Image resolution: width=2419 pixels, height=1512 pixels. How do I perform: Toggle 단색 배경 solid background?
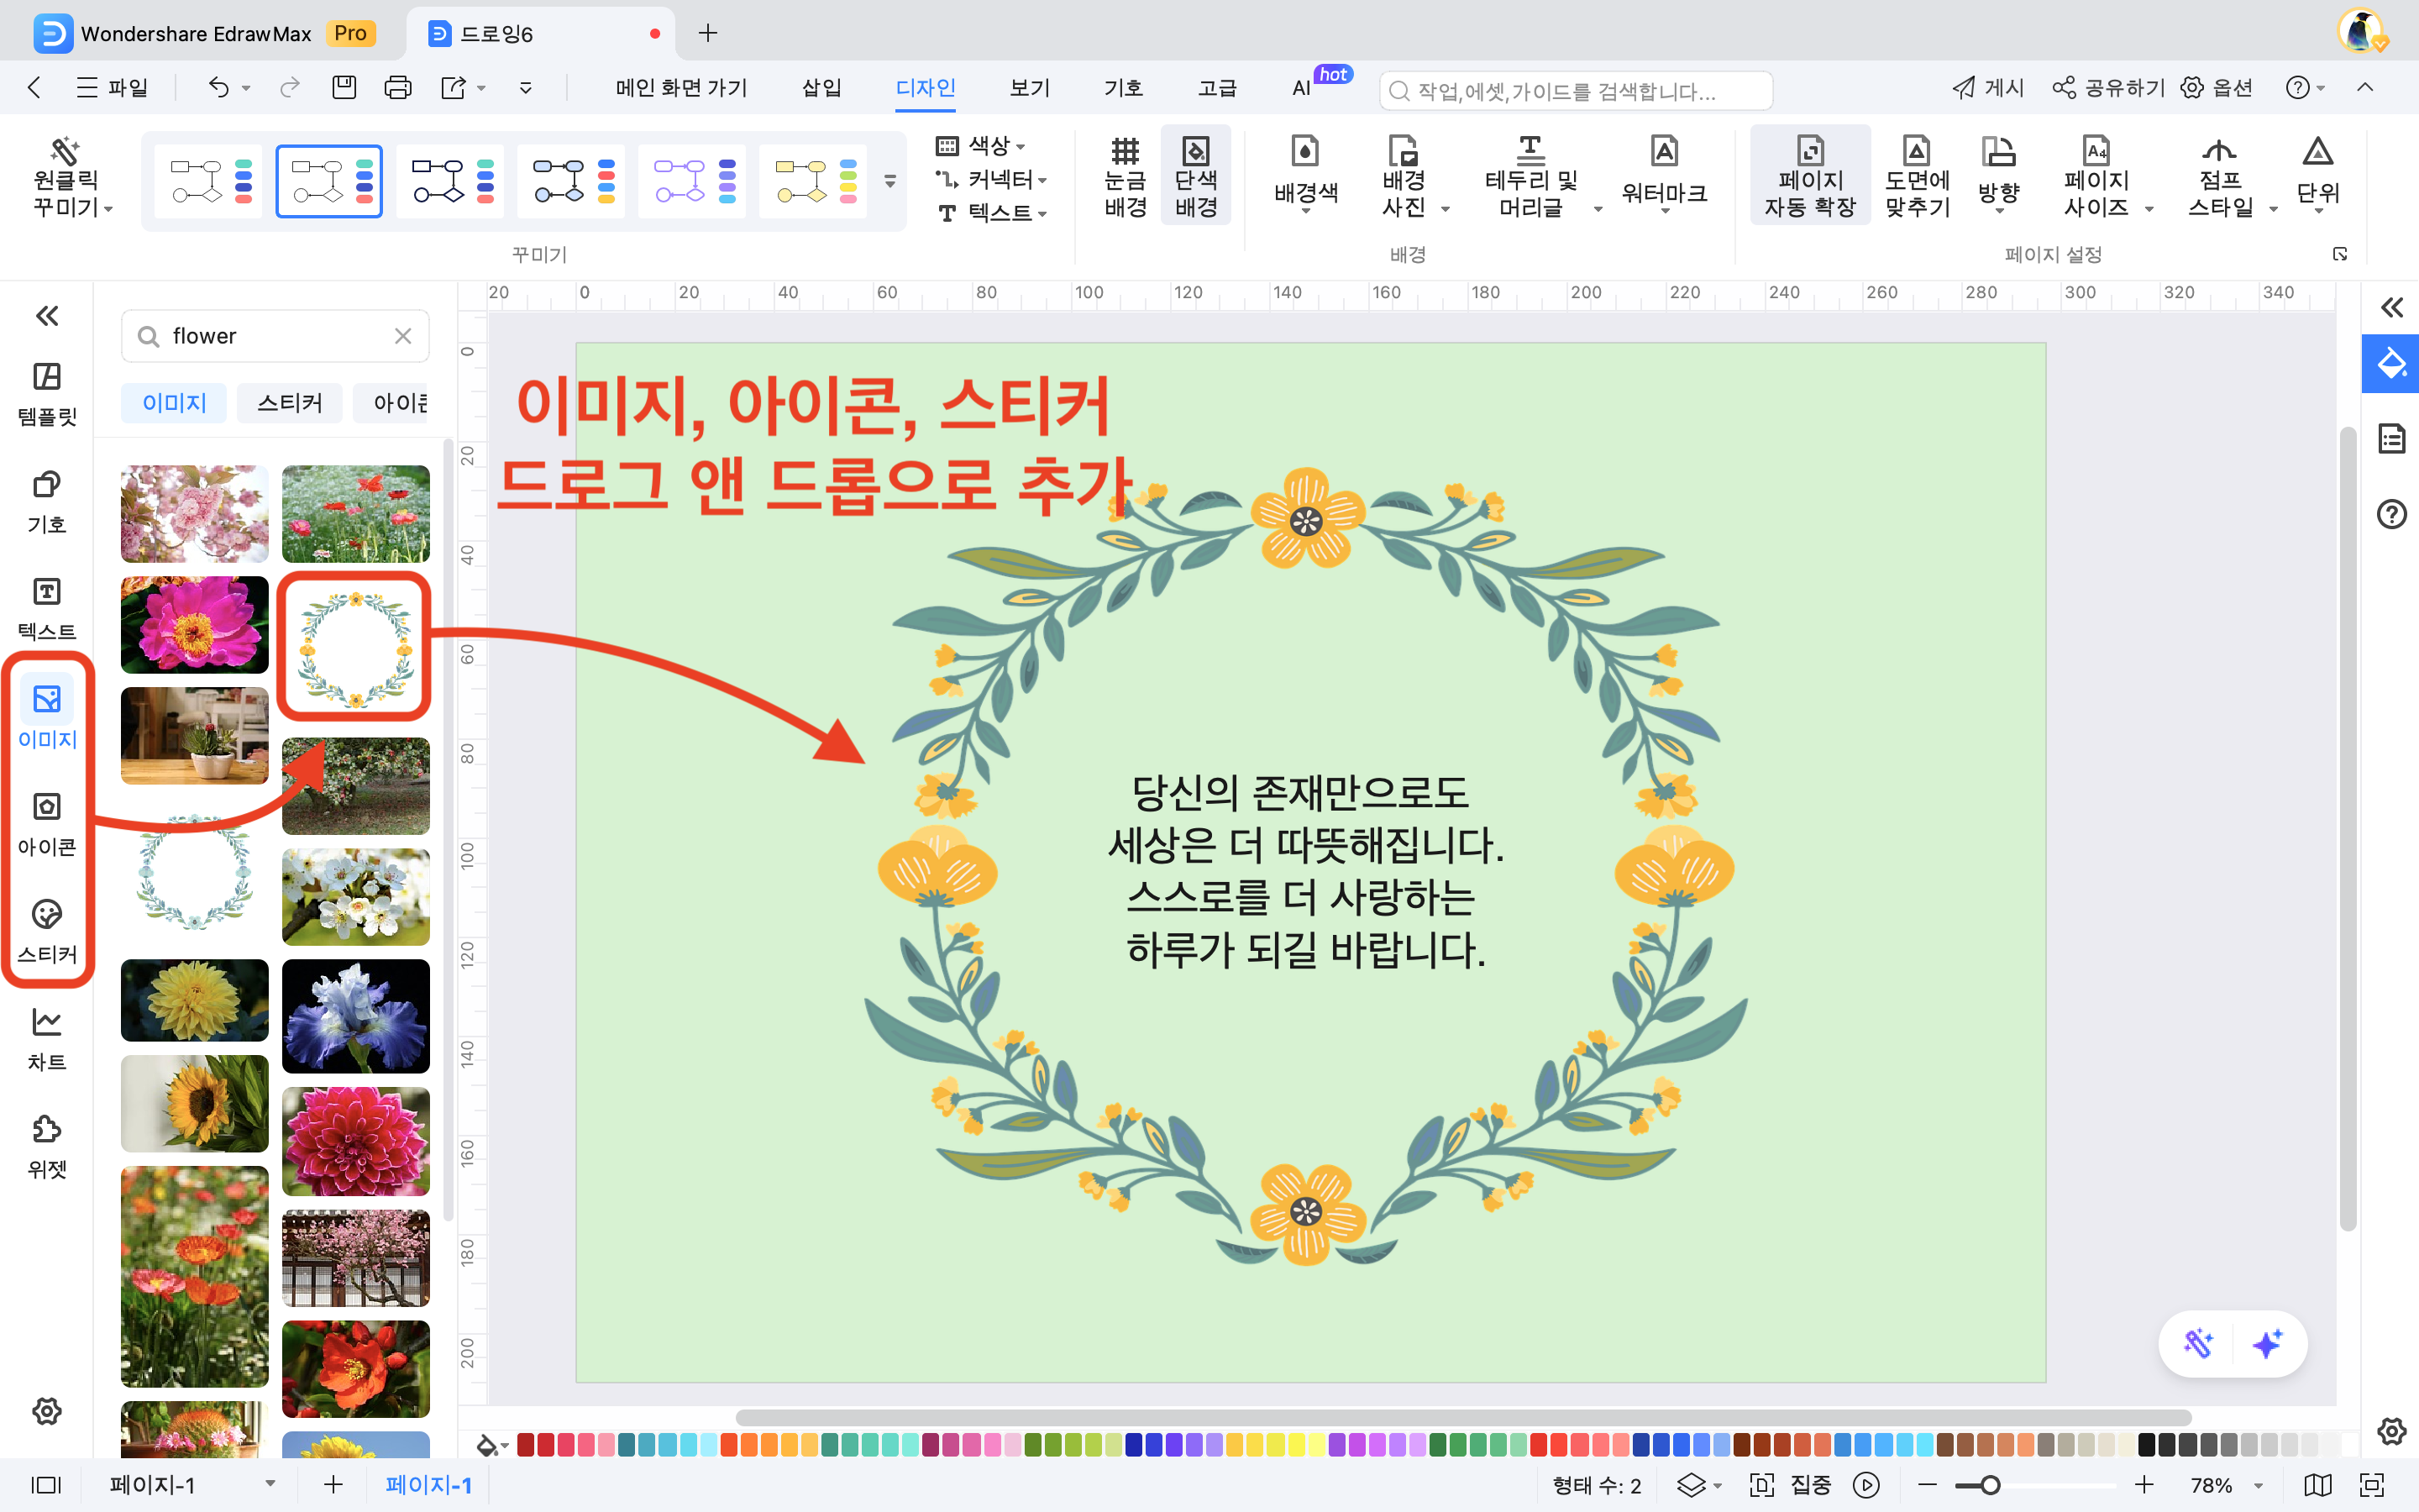[x=1195, y=177]
